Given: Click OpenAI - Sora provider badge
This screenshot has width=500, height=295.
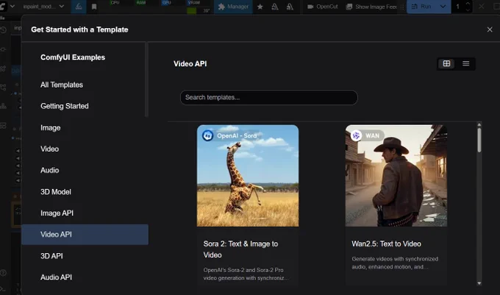Looking at the screenshot, I should (x=230, y=136).
